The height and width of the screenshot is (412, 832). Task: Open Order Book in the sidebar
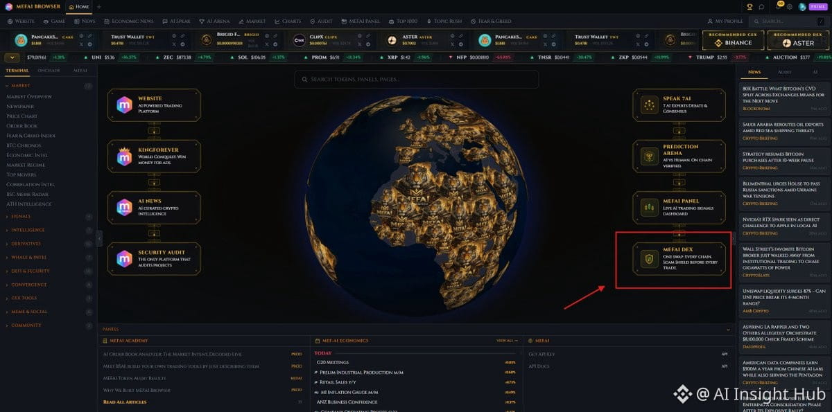[22, 126]
